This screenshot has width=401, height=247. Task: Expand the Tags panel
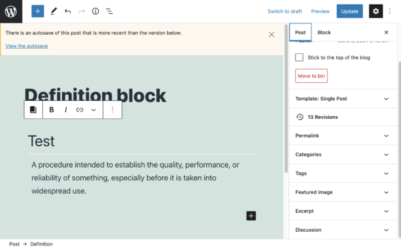click(343, 174)
